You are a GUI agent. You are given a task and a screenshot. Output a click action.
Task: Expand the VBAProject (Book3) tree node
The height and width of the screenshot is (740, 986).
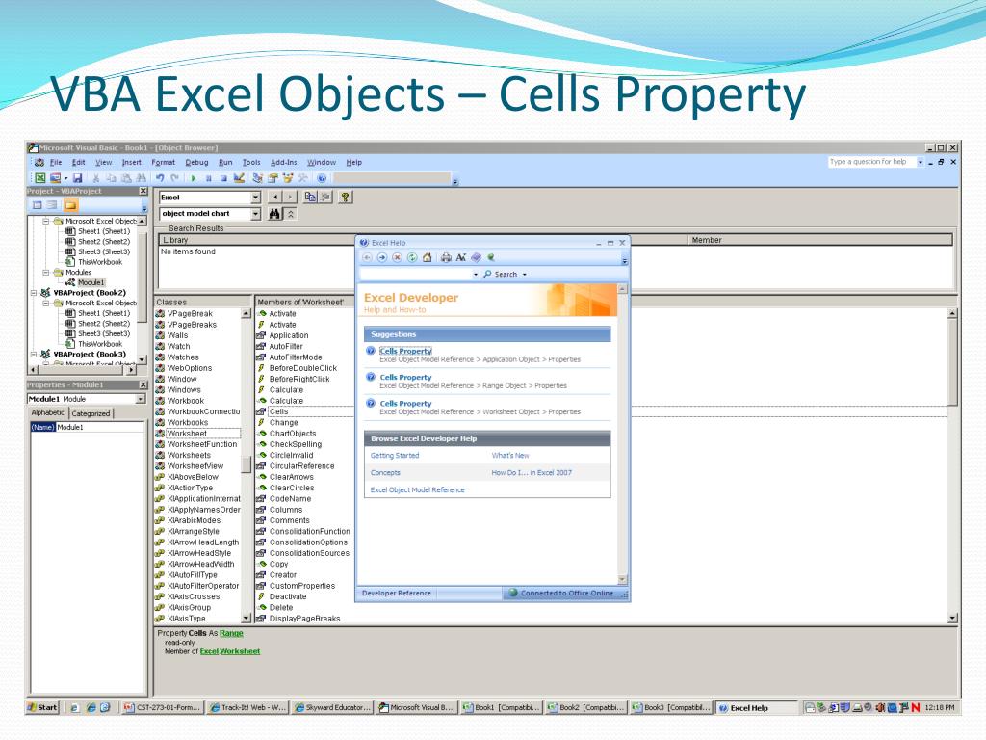(x=34, y=355)
